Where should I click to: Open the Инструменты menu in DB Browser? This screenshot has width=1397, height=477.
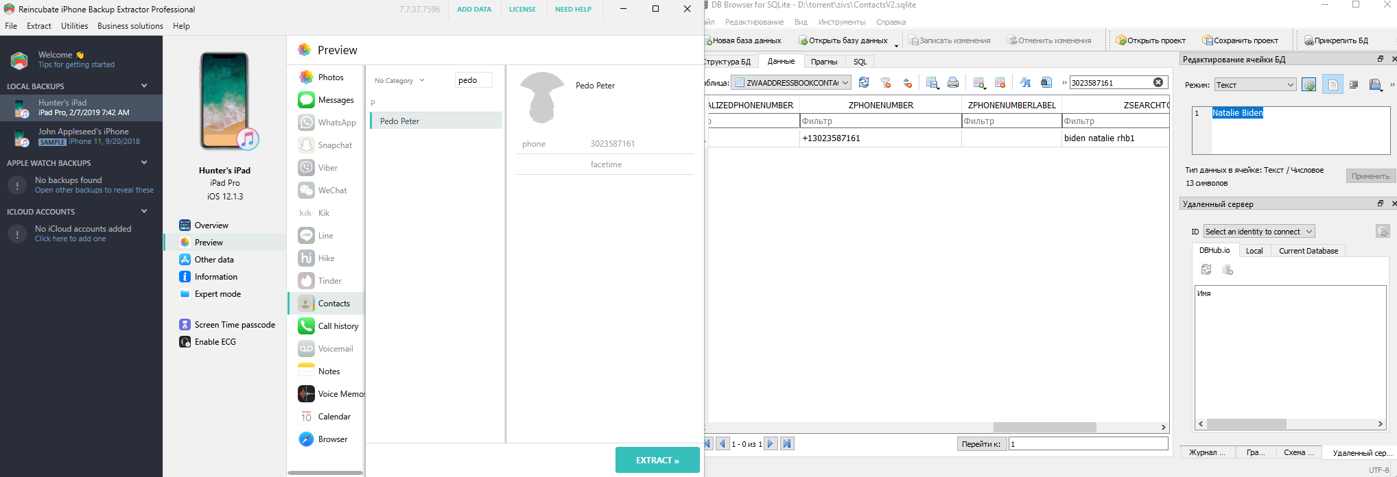point(842,22)
